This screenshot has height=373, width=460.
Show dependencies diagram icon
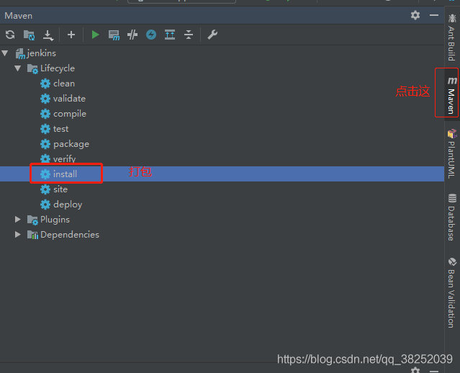point(170,35)
